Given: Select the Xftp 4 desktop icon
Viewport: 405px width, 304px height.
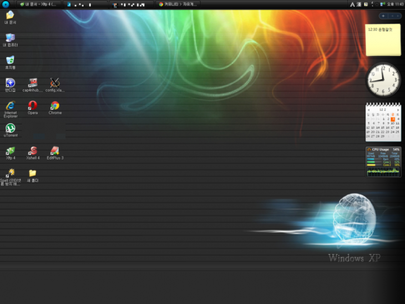Looking at the screenshot, I should pyautogui.click(x=10, y=150).
